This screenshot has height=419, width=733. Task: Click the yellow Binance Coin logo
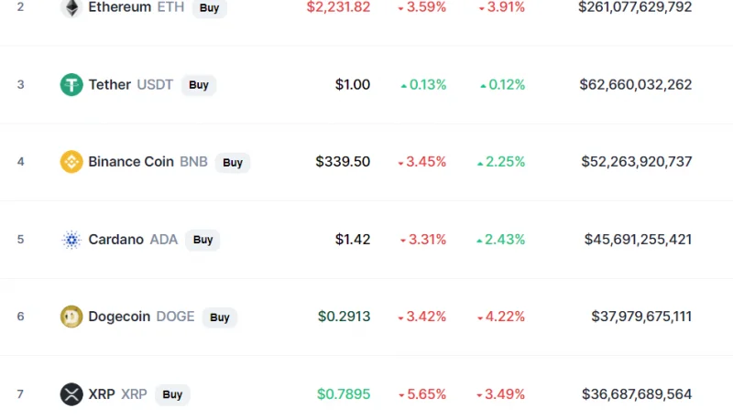pos(71,161)
